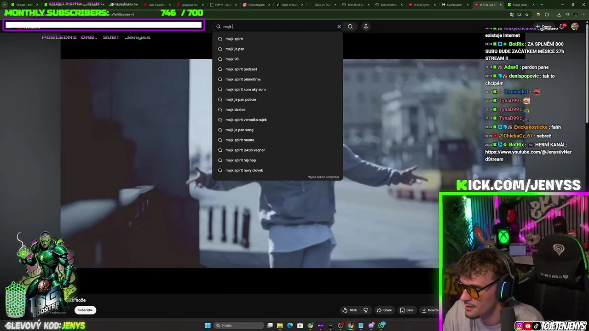Image resolution: width=589 pixels, height=331 pixels.
Task: Choose suggestion "majk je pan song"
Action: point(277,130)
